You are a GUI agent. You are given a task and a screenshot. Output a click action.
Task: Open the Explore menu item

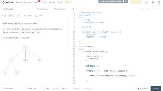pos(19,2)
